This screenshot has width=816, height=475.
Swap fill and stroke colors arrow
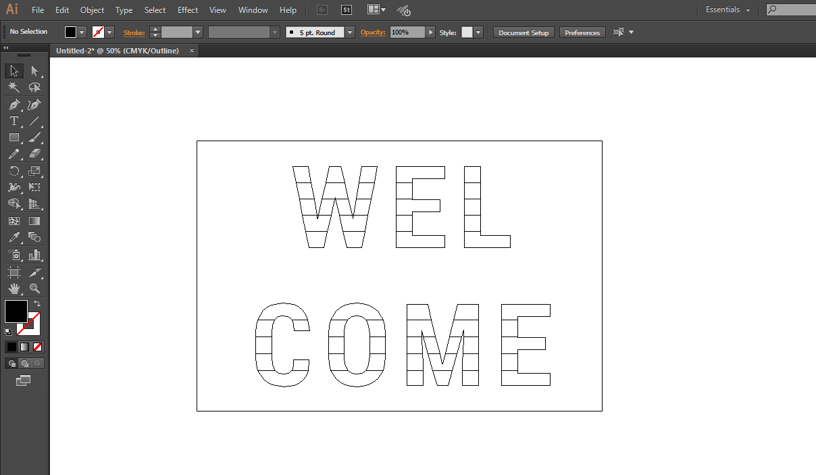pos(37,303)
